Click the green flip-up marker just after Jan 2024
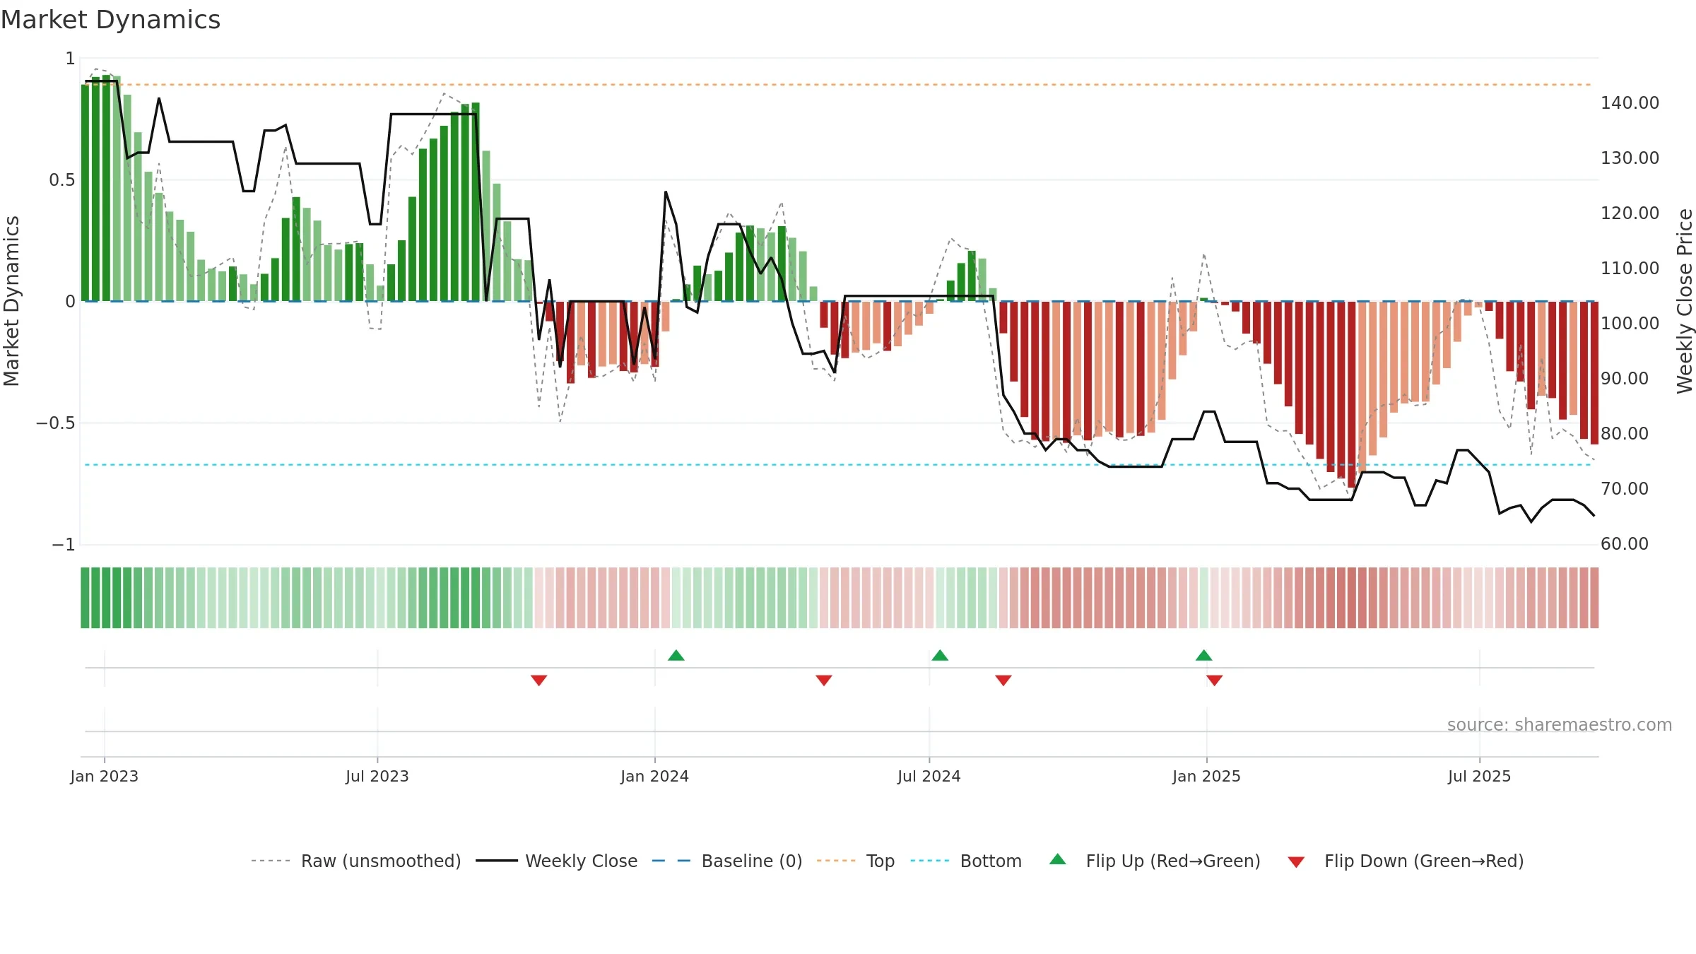 tap(676, 655)
